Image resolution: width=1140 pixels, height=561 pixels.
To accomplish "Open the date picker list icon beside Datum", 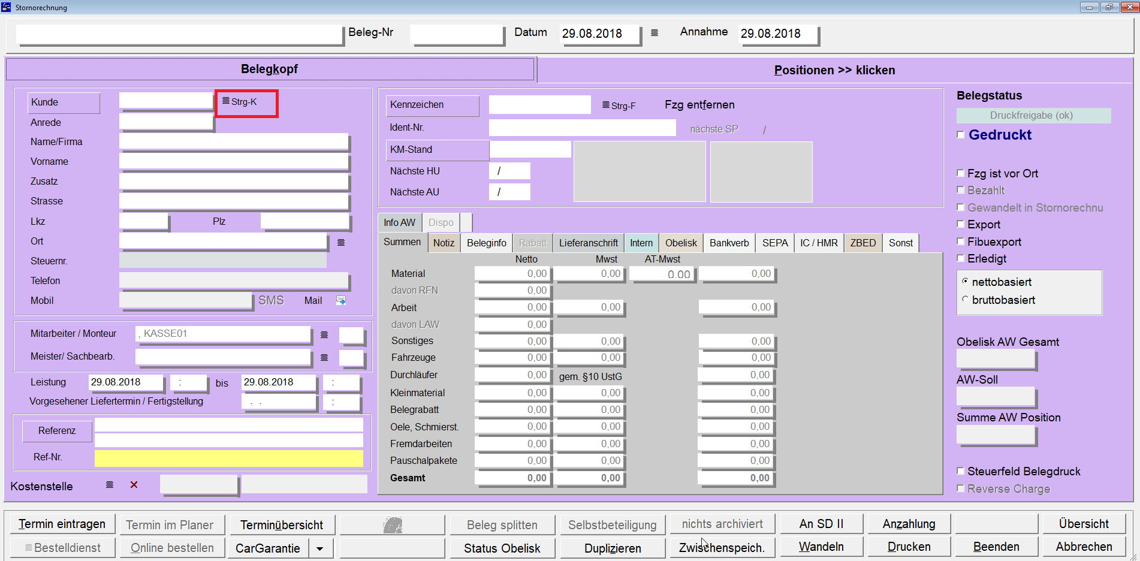I will point(655,33).
